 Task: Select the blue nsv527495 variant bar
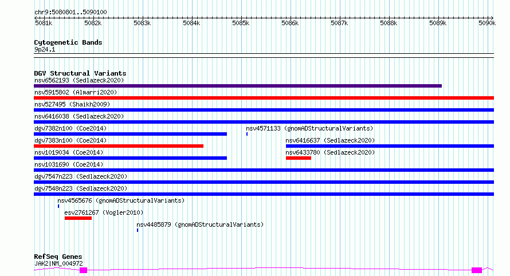(264, 110)
